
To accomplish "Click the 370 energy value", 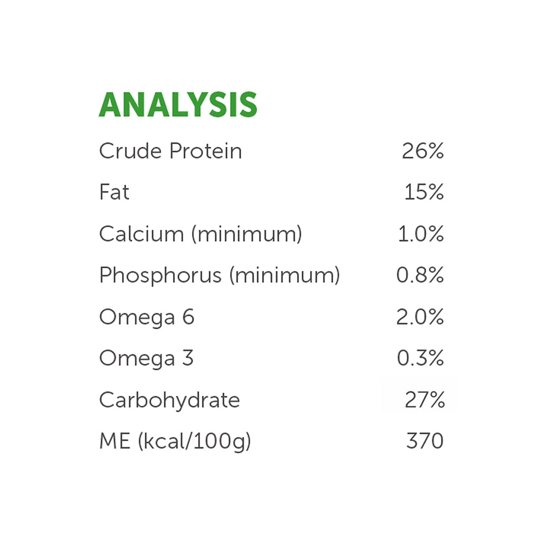I will (x=424, y=442).
